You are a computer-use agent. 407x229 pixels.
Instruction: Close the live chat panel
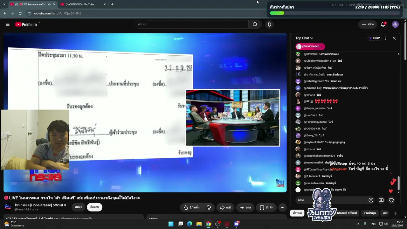coord(394,38)
